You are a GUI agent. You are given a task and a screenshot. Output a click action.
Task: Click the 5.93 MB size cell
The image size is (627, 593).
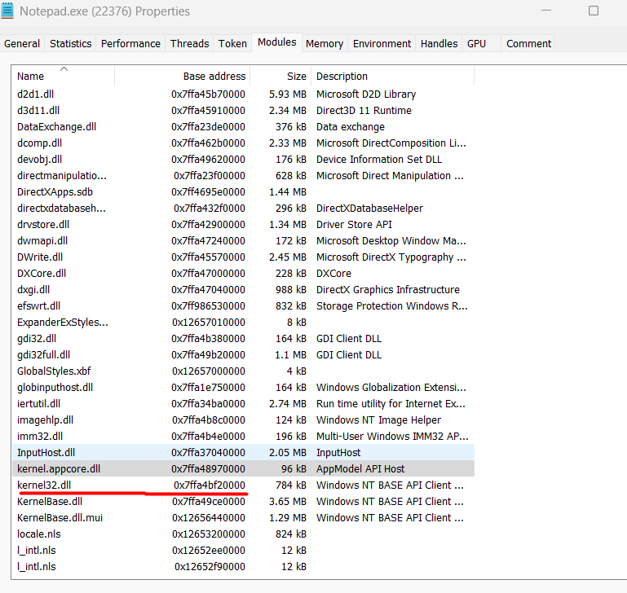[x=288, y=94]
